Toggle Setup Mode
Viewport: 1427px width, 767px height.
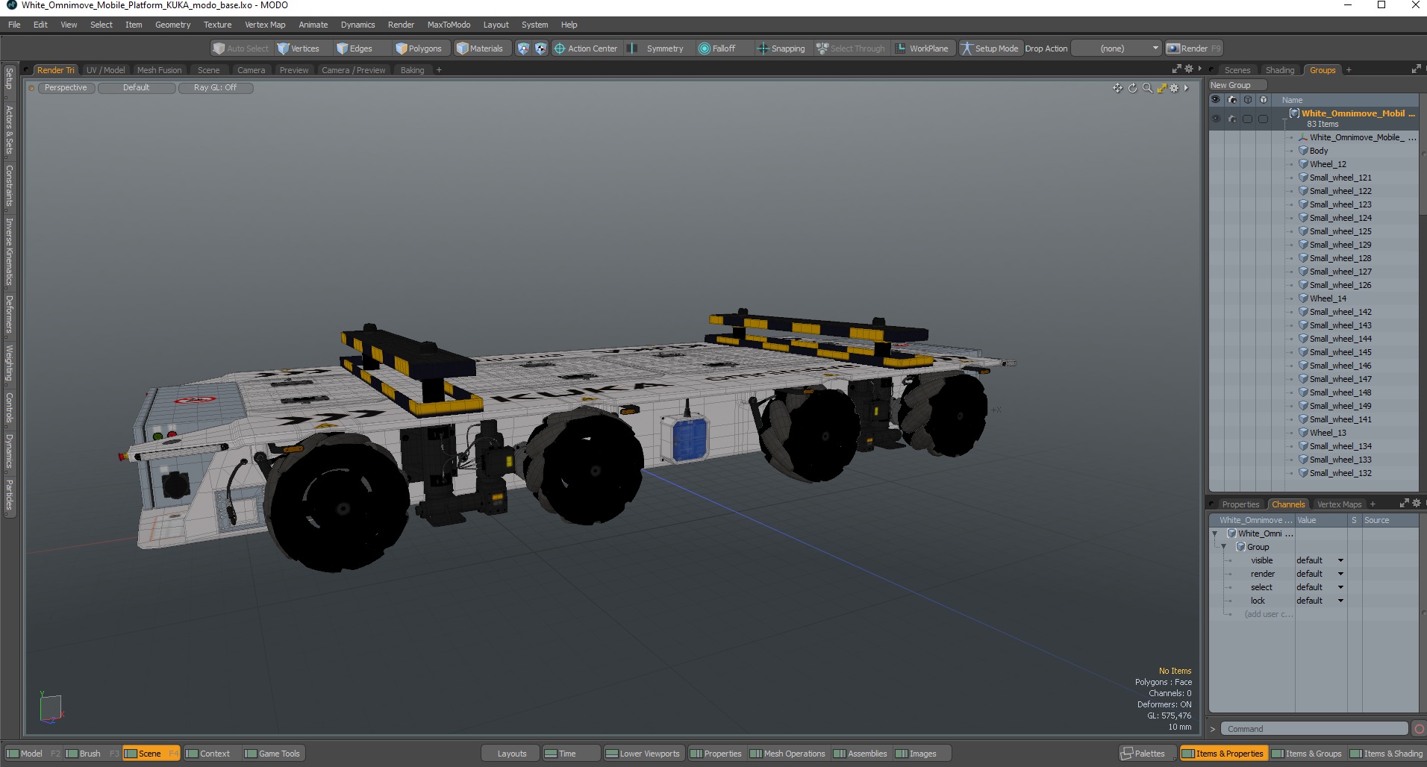pyautogui.click(x=989, y=48)
